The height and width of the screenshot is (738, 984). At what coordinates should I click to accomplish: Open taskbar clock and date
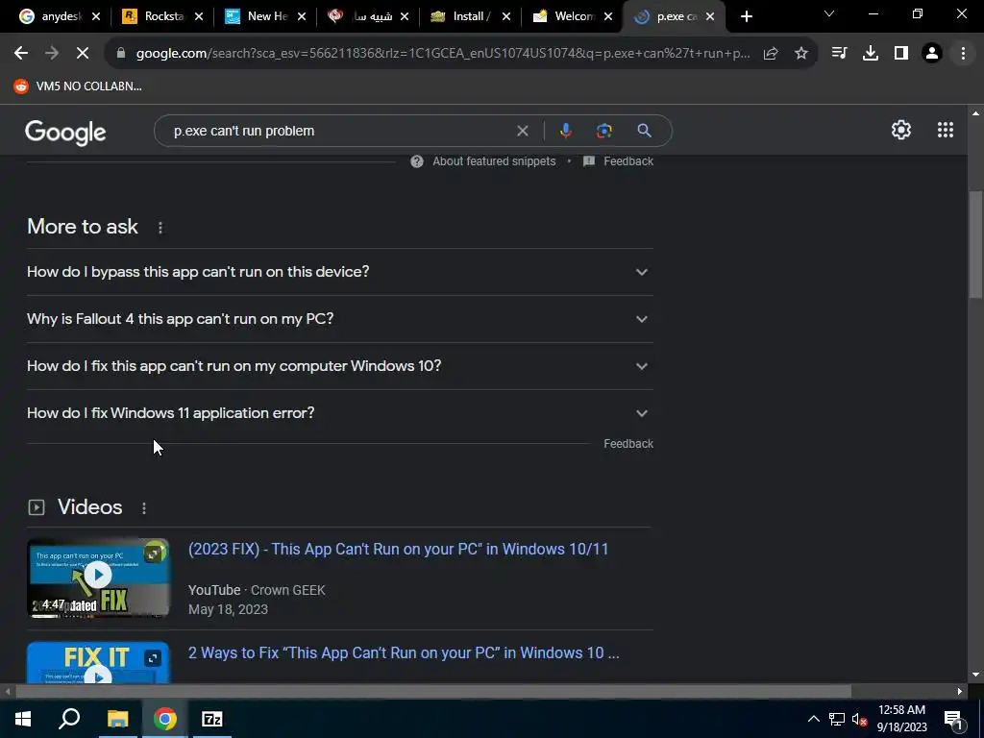click(x=901, y=719)
